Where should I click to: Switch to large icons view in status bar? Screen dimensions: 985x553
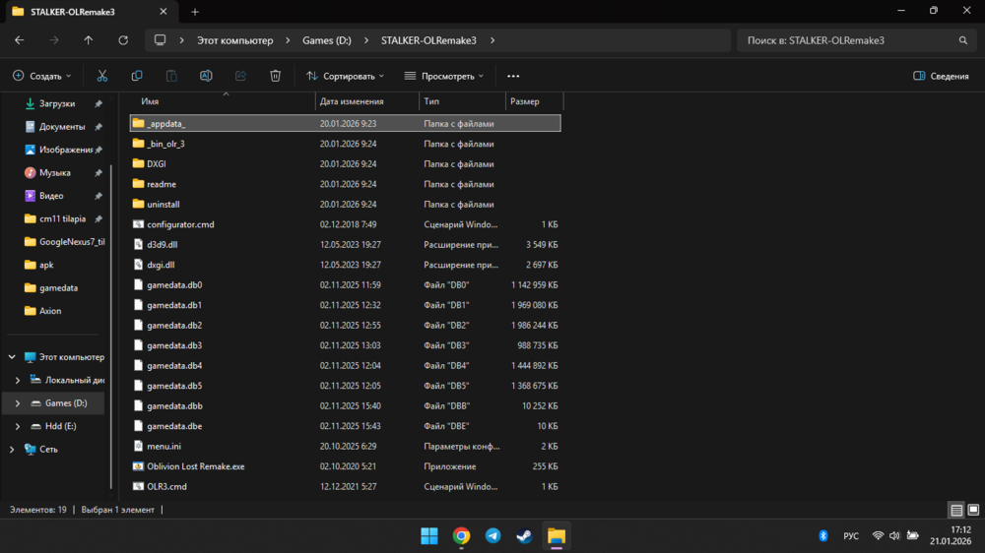coord(973,510)
